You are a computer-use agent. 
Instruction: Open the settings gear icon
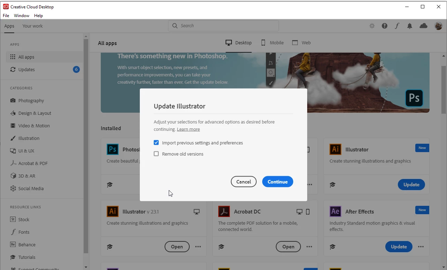click(x=372, y=26)
